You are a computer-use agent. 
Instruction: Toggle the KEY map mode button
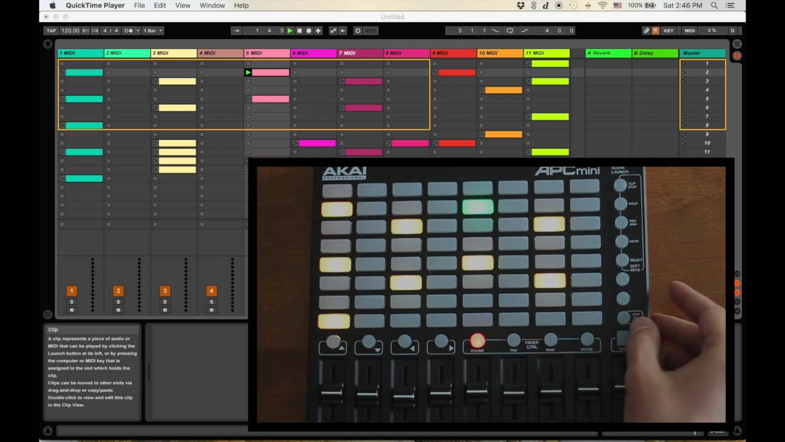coord(668,31)
